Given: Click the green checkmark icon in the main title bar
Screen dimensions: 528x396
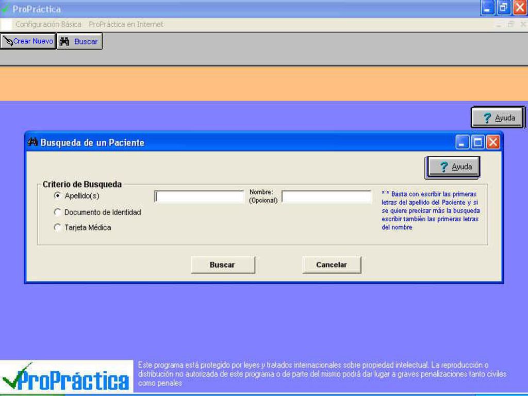Looking at the screenshot, I should coord(5,9).
